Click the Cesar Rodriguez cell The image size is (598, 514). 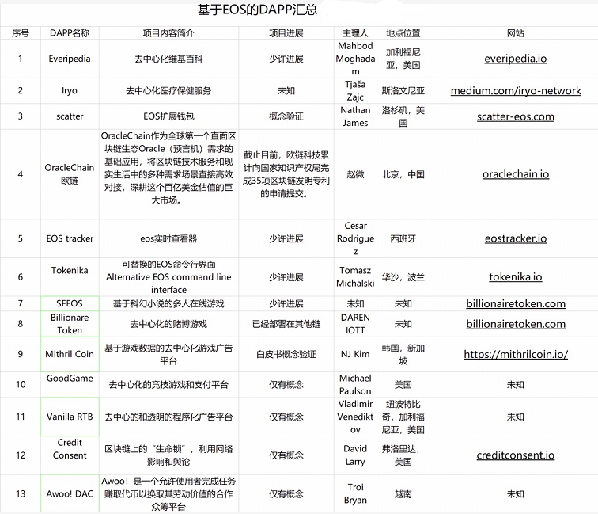pos(355,238)
